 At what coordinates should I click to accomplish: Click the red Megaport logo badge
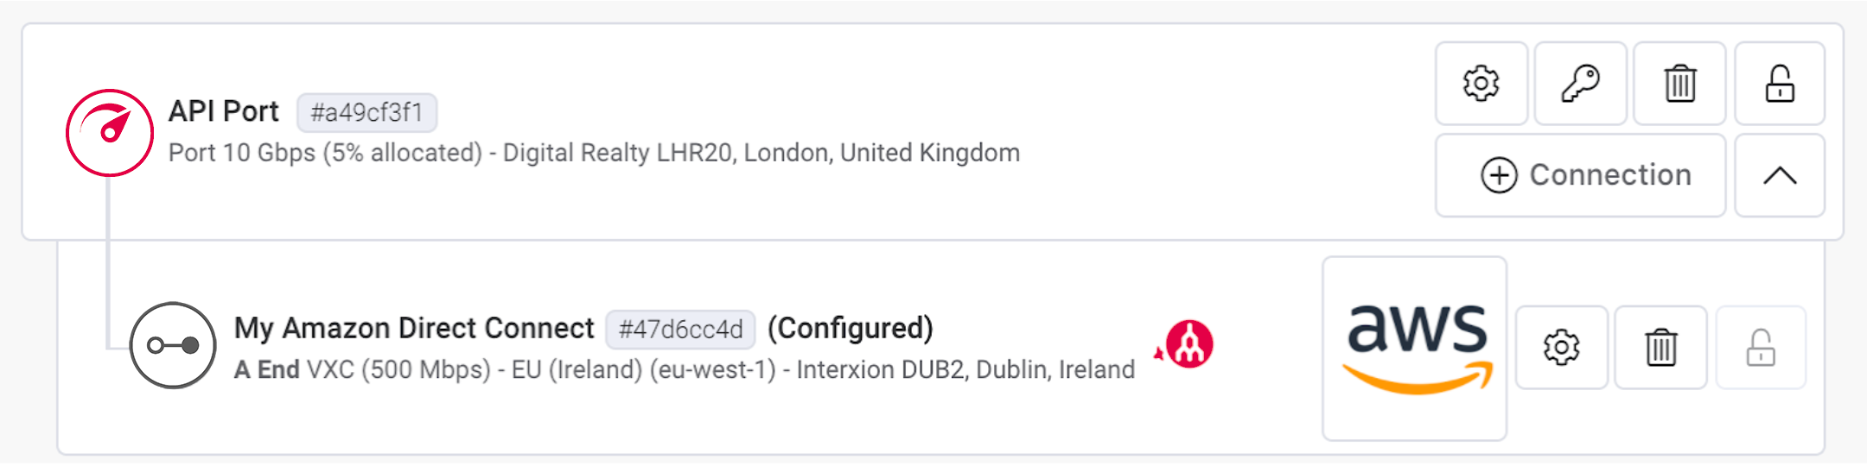point(1188,344)
